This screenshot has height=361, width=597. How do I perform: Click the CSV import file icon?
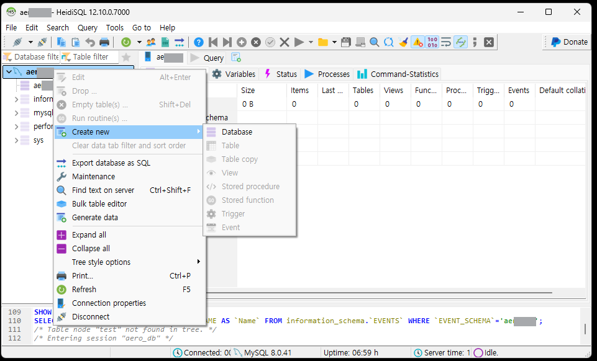(165, 42)
